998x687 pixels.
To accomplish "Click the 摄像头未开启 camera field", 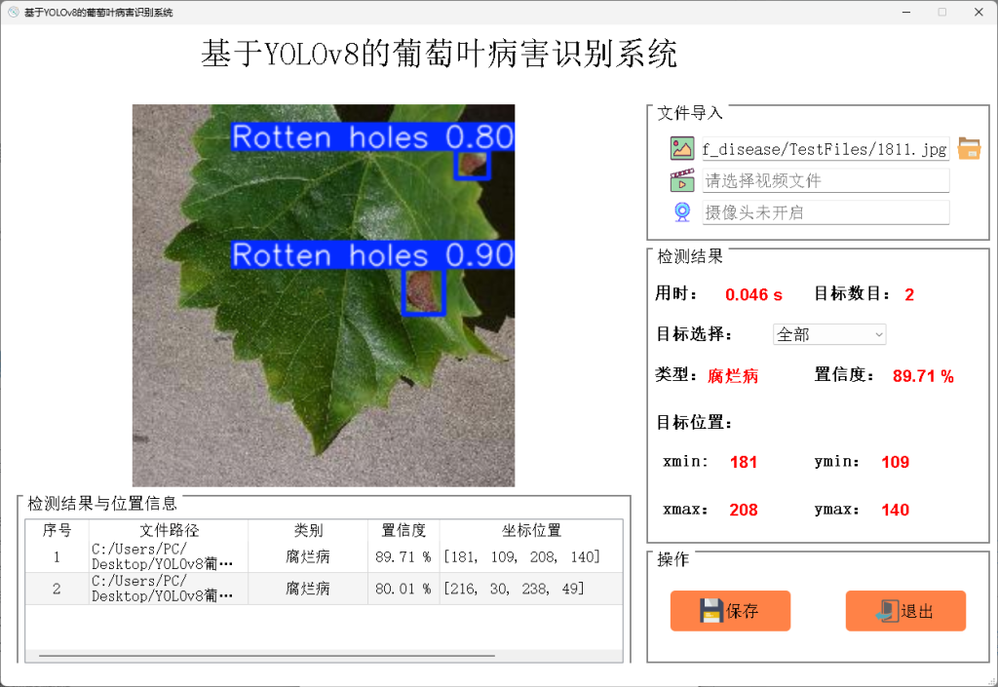I will coord(825,211).
